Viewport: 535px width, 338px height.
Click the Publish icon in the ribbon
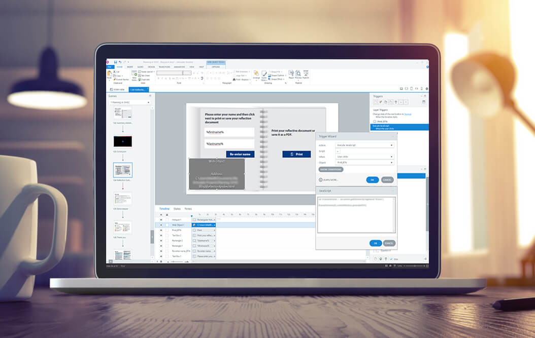(306, 74)
